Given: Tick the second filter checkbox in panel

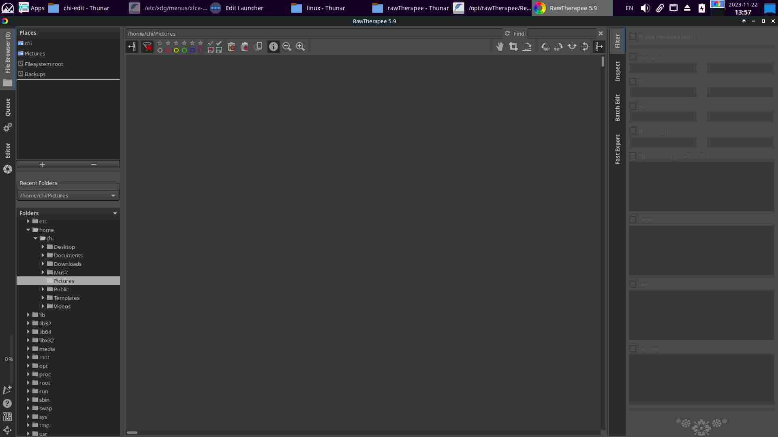Looking at the screenshot, I should 633,57.
